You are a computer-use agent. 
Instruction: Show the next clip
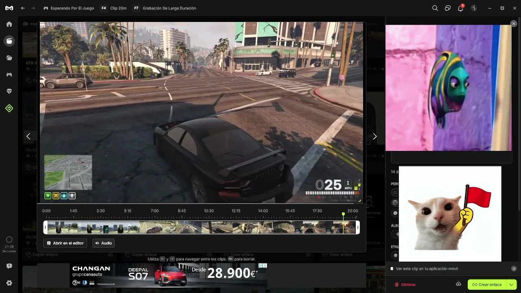pyautogui.click(x=375, y=136)
